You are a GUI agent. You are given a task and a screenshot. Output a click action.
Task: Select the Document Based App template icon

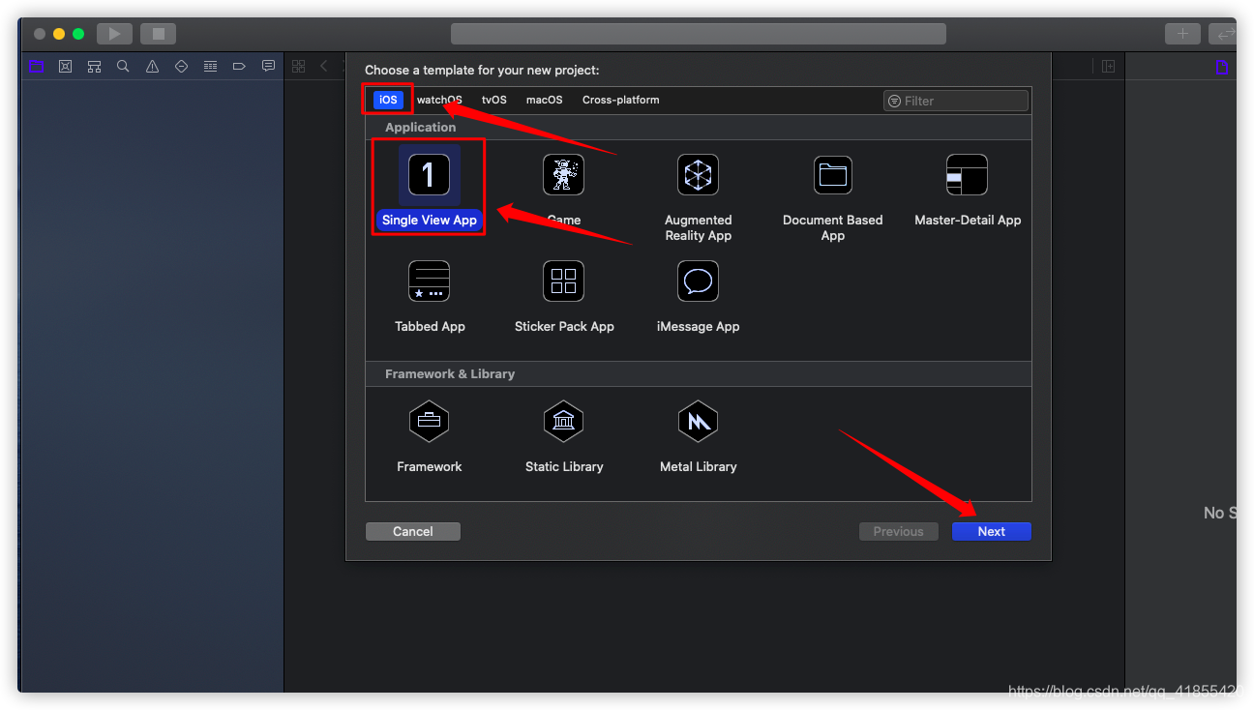tap(832, 175)
